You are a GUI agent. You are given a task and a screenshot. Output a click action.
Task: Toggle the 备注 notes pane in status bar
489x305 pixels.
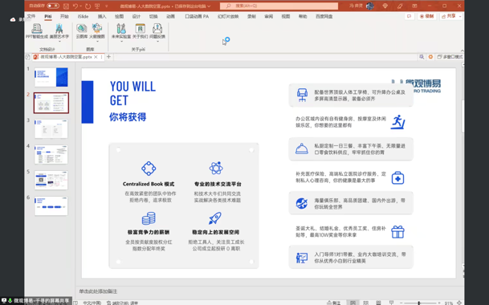click(333, 303)
